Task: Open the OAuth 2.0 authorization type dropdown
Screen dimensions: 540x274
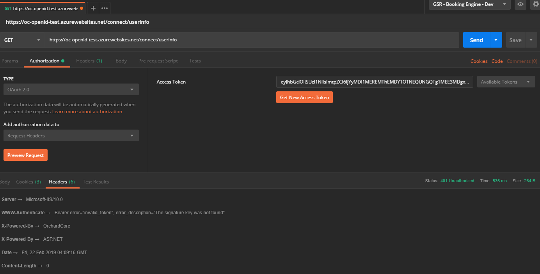Action: click(71, 89)
